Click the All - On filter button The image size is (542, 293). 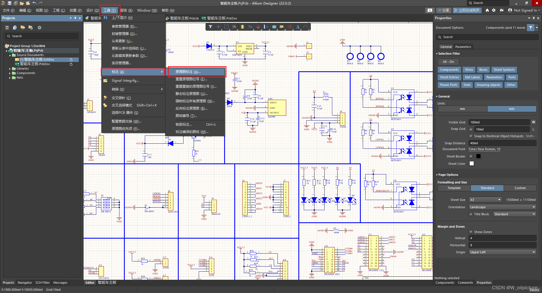(448, 62)
